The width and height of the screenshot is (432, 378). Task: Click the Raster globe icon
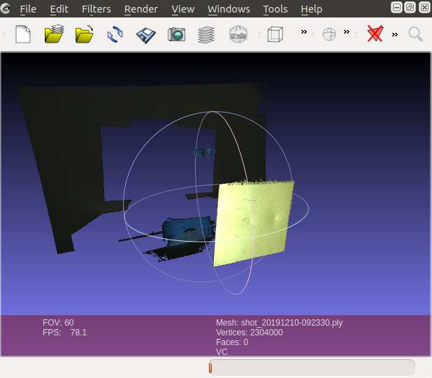(x=238, y=34)
